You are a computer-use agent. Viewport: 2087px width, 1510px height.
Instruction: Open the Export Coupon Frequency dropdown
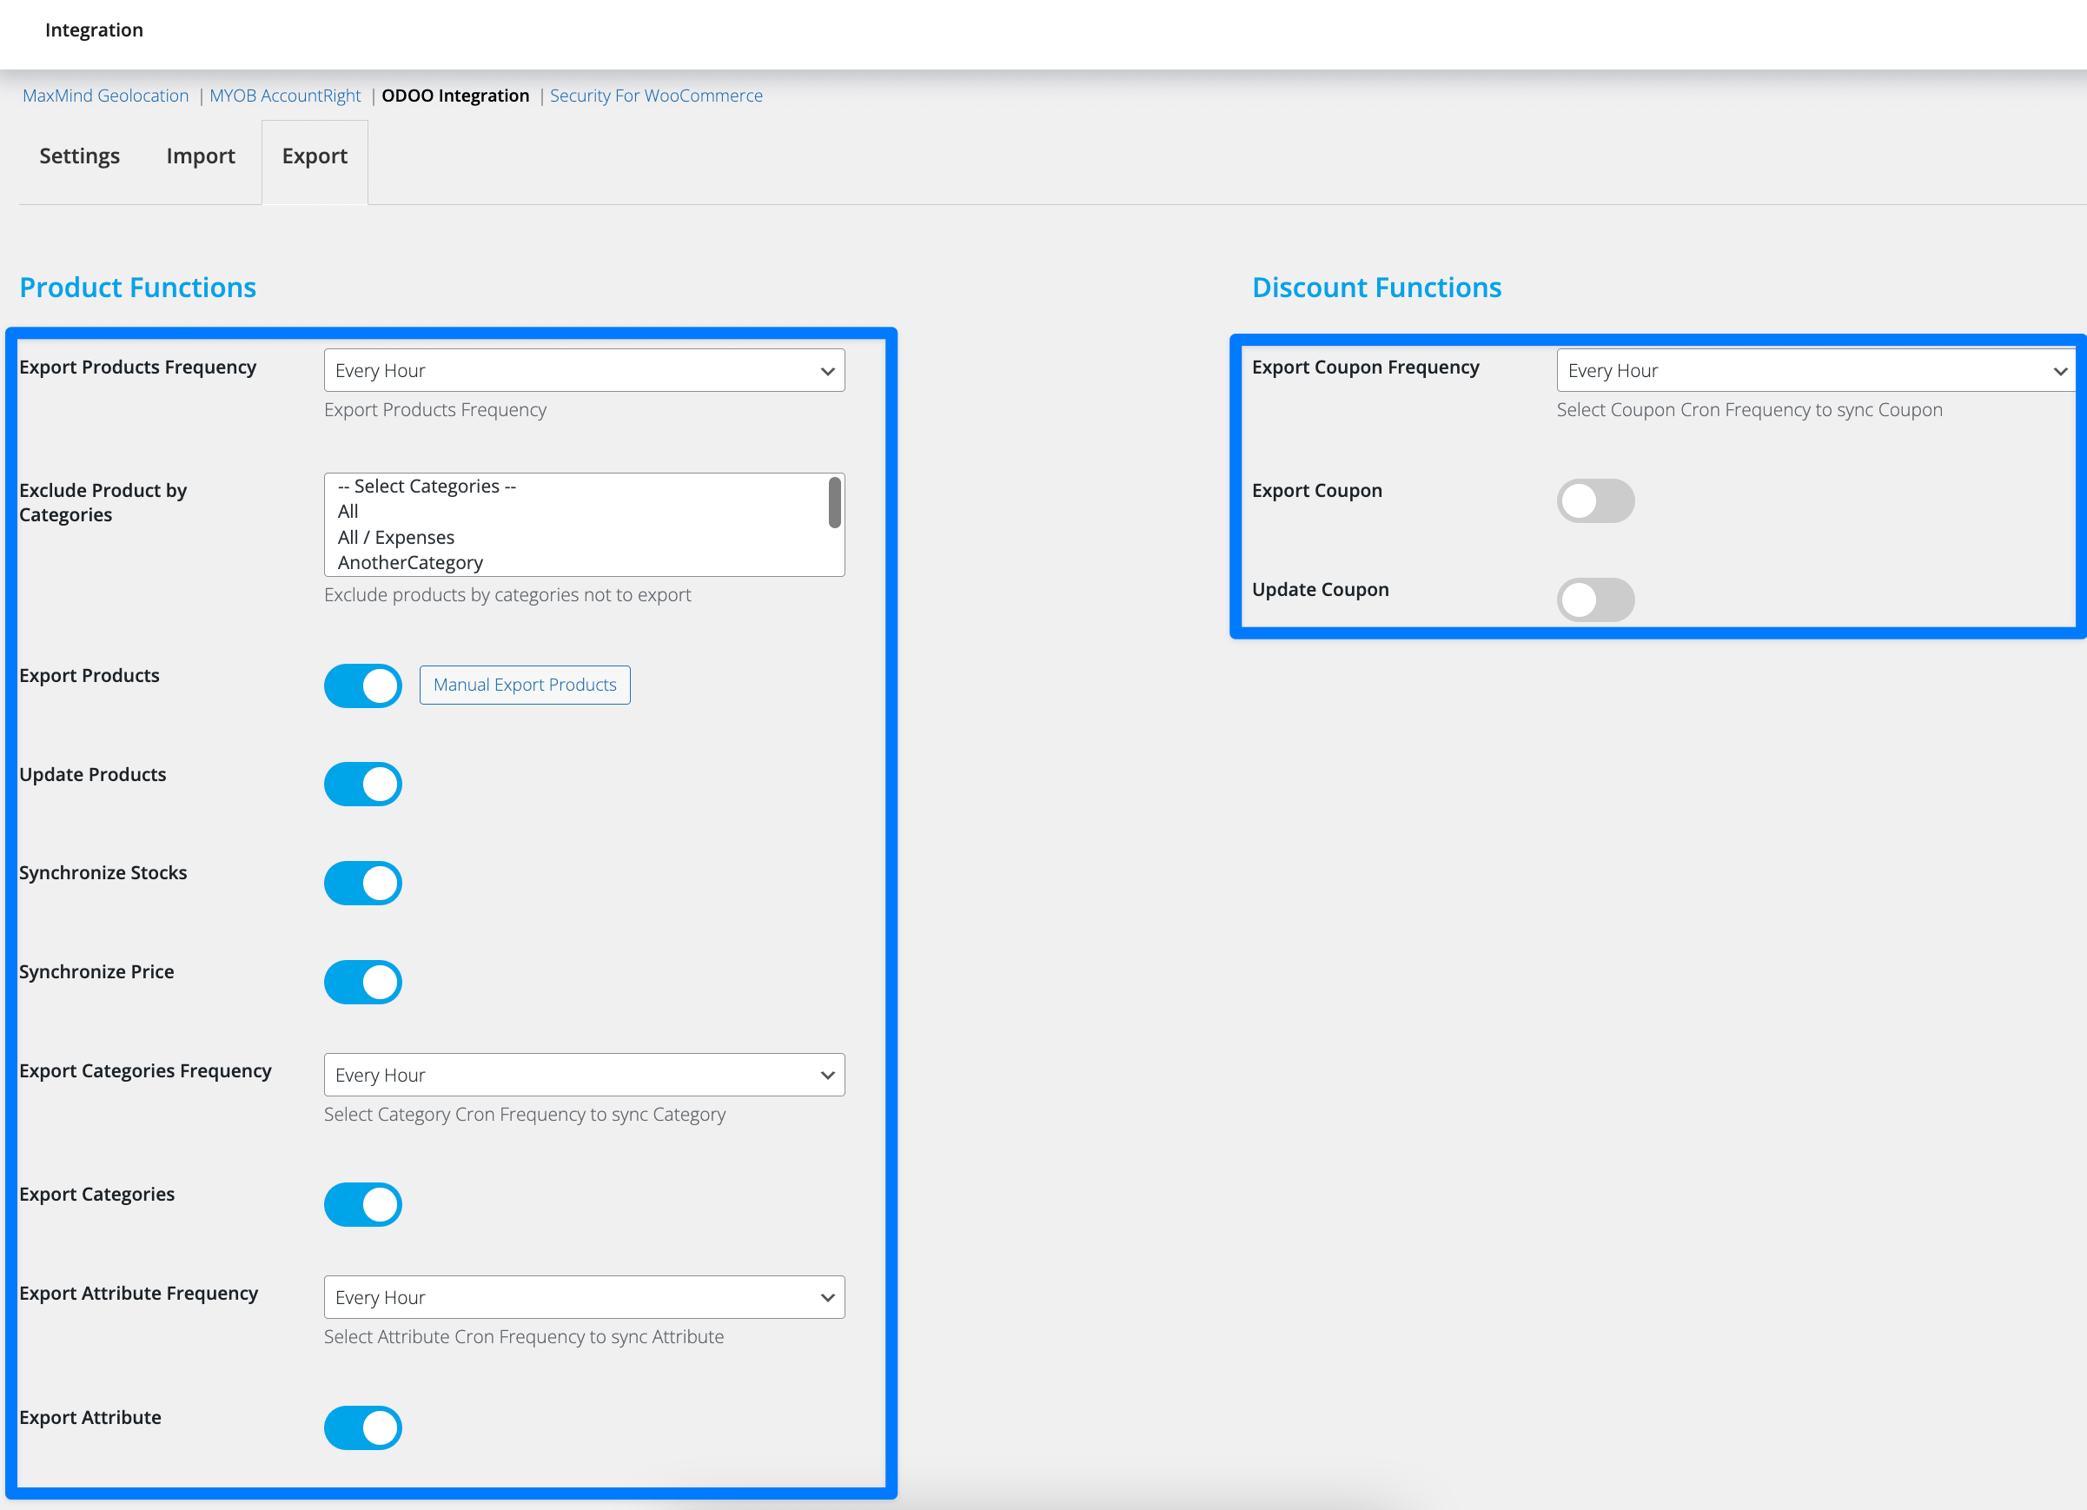click(1813, 370)
